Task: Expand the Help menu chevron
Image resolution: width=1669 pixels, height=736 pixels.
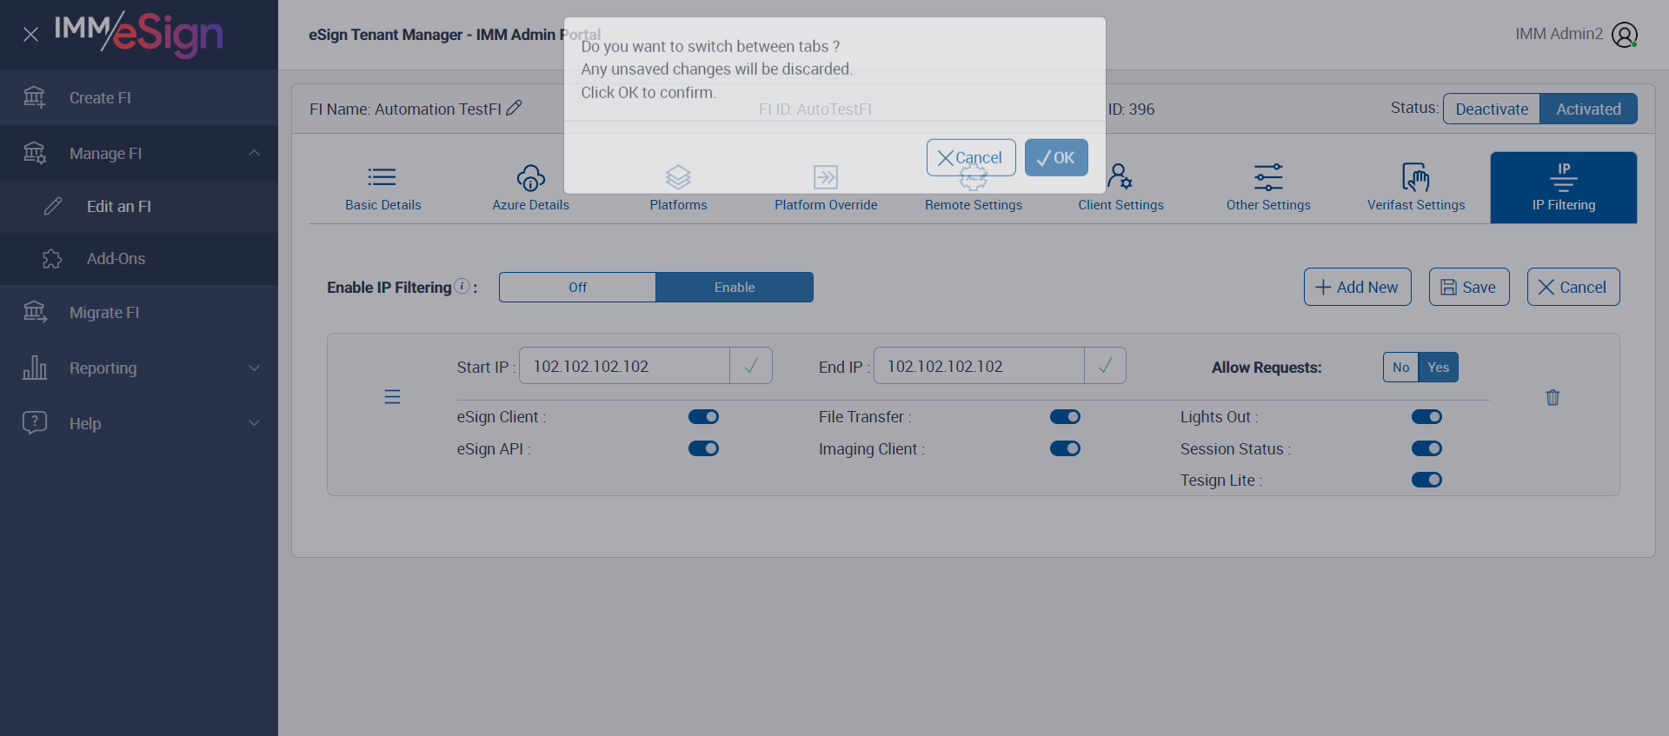Action: coord(254,423)
